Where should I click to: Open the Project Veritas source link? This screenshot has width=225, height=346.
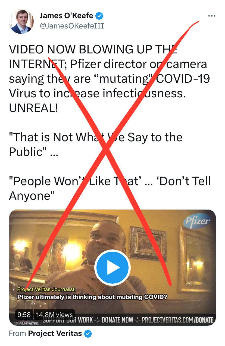tap(55, 334)
